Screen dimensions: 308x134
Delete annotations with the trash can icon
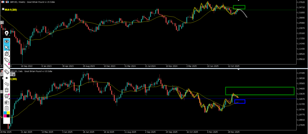coord(6,90)
